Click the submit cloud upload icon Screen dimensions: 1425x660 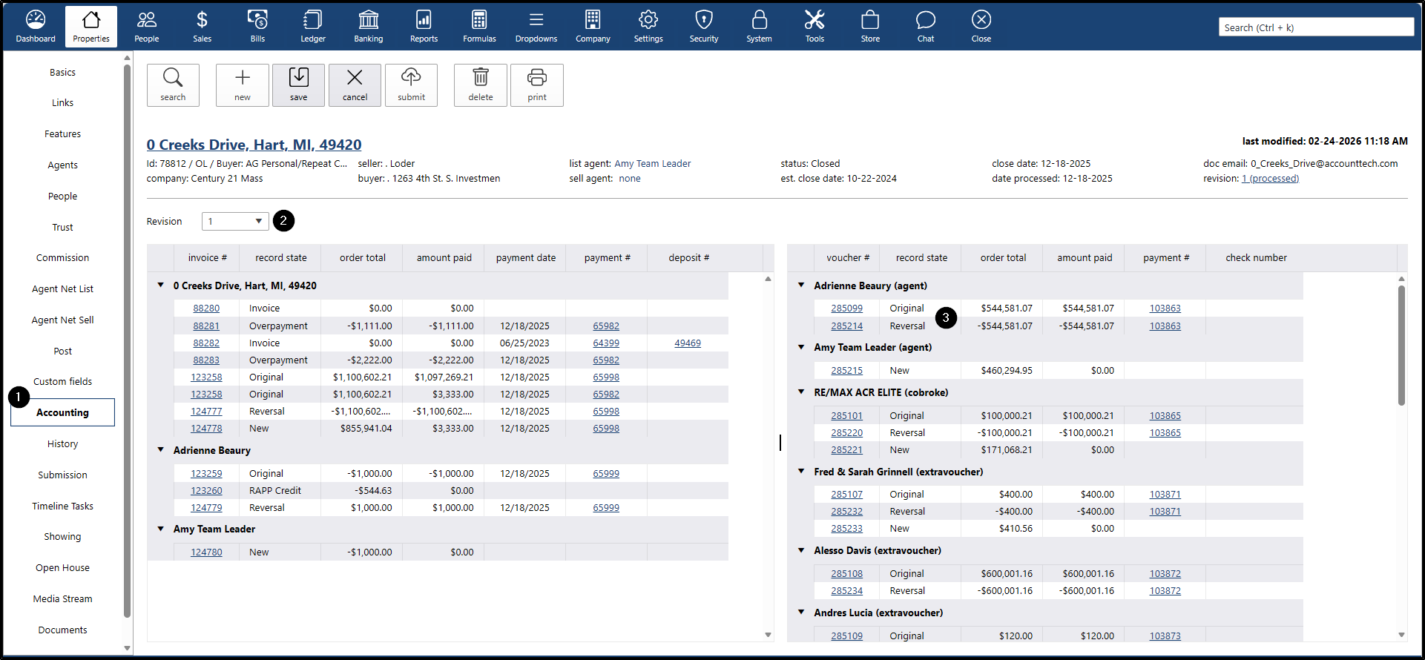coord(411,85)
